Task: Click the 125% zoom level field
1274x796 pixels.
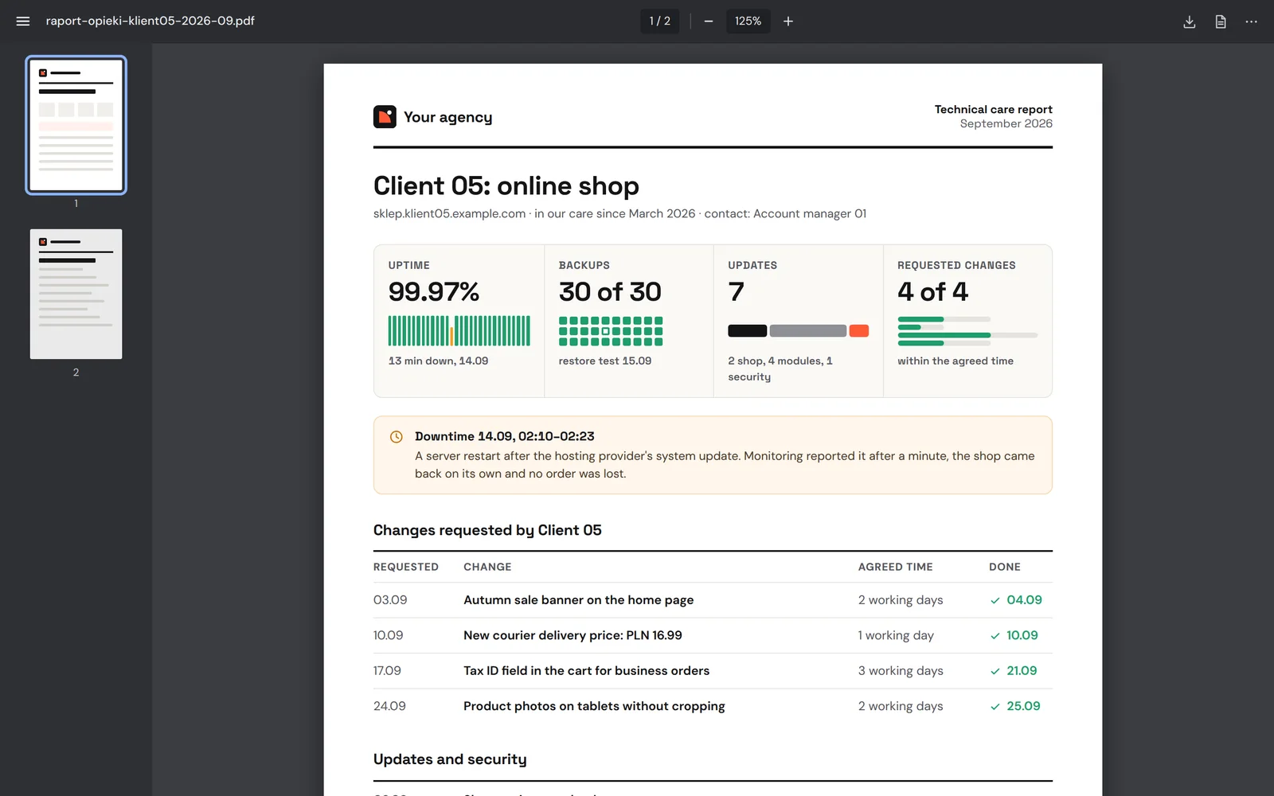Action: tap(748, 21)
